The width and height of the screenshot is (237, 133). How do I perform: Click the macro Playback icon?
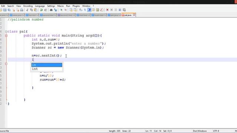click(x=116, y=10)
